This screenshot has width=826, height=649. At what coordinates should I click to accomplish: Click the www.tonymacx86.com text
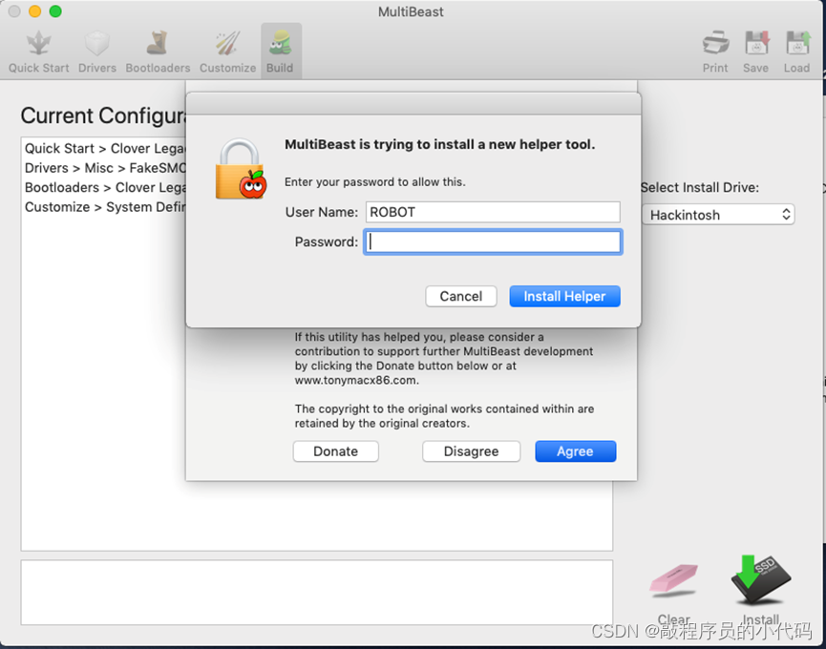(356, 380)
